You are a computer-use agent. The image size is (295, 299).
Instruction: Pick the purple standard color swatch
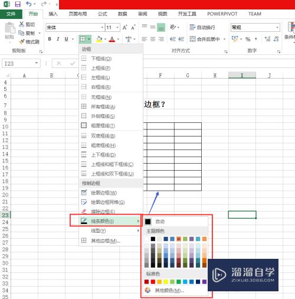[x=204, y=282]
